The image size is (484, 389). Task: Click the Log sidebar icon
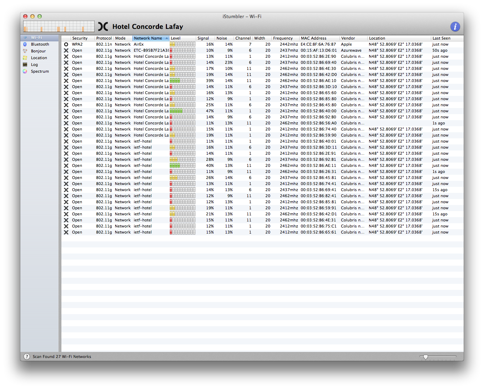[x=25, y=65]
